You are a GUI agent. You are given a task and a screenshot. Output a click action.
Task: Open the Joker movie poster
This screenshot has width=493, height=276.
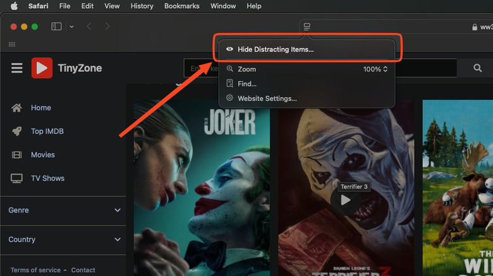click(202, 188)
